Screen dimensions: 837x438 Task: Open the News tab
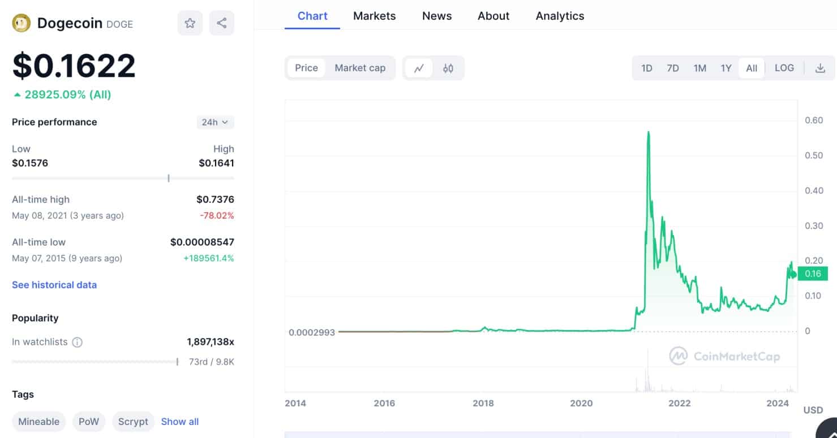pos(437,16)
